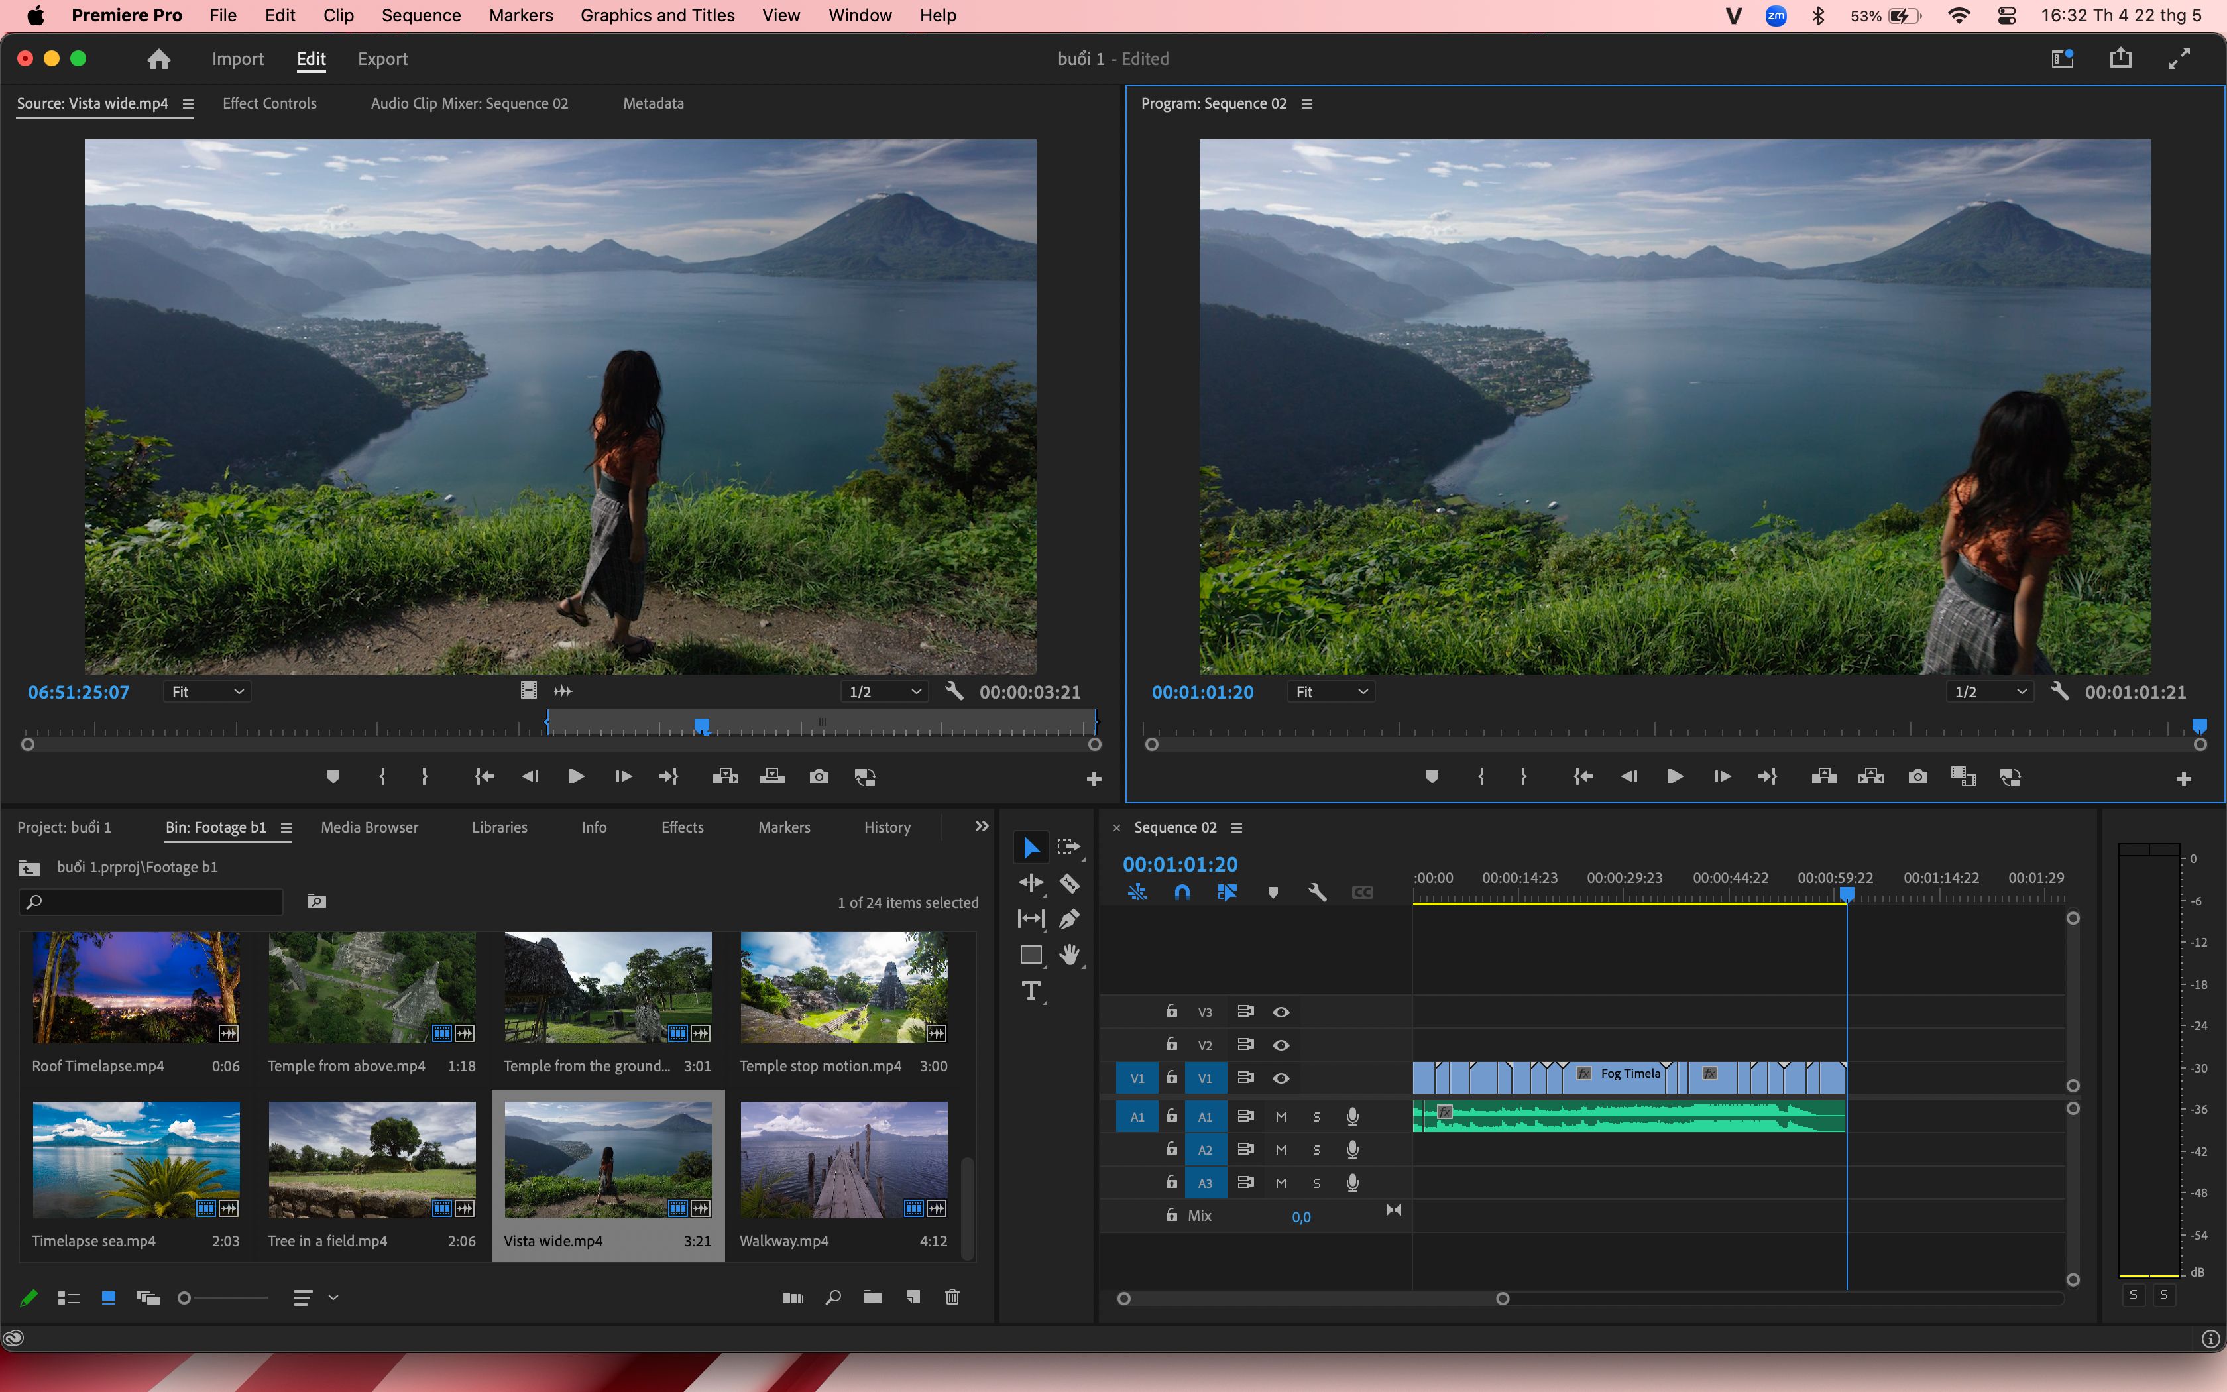The height and width of the screenshot is (1392, 2227).
Task: Open Program monitor settings wrench
Action: tap(2059, 691)
